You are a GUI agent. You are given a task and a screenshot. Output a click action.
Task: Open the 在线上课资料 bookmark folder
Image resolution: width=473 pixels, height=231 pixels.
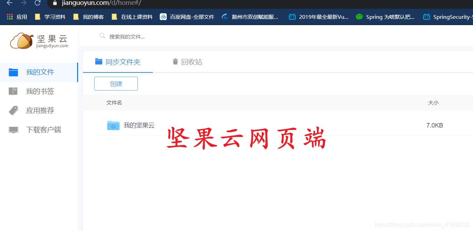point(132,17)
